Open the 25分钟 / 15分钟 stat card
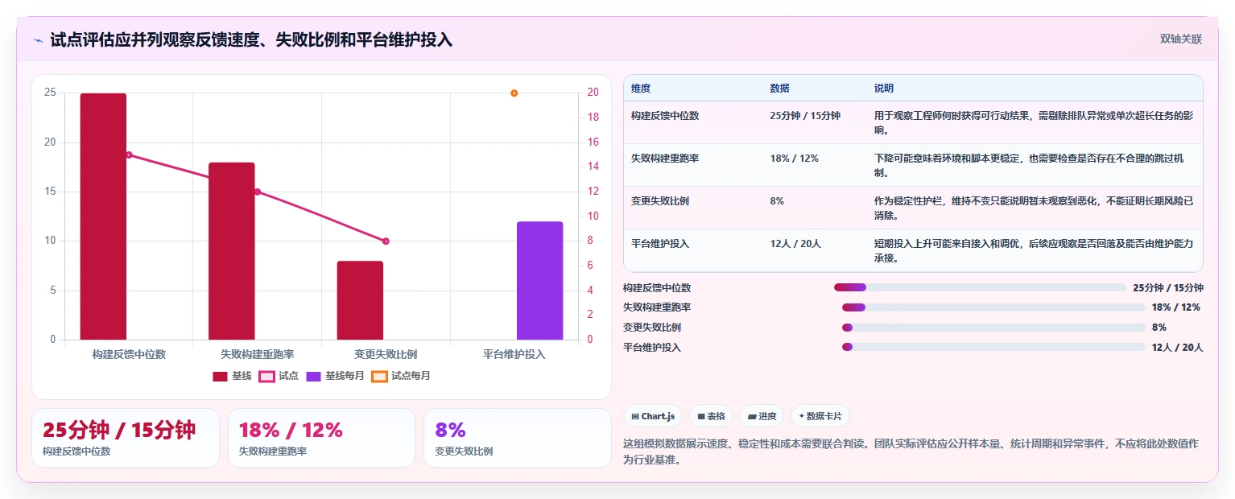Viewport: 1235px width, 499px height. tap(126, 438)
